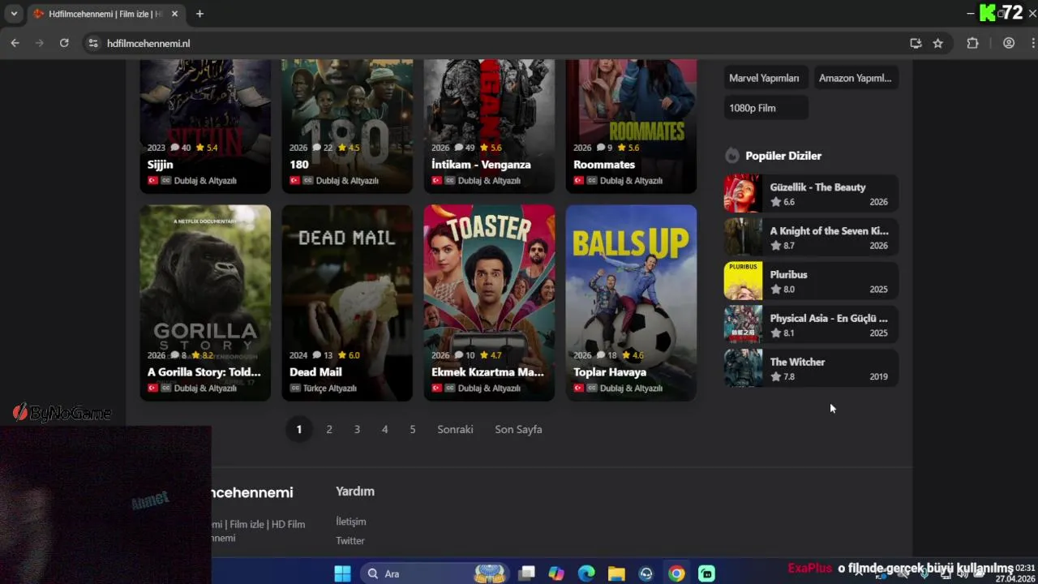The width and height of the screenshot is (1038, 584).
Task: Click the Dead Mail title text
Action: pos(315,372)
